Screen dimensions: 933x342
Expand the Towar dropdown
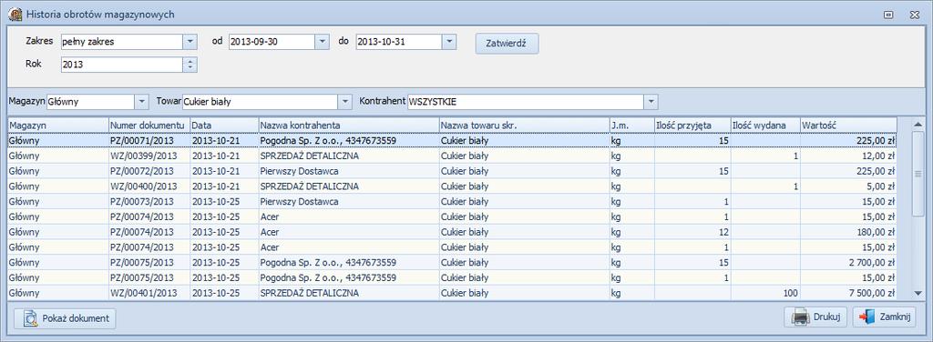[x=345, y=102]
